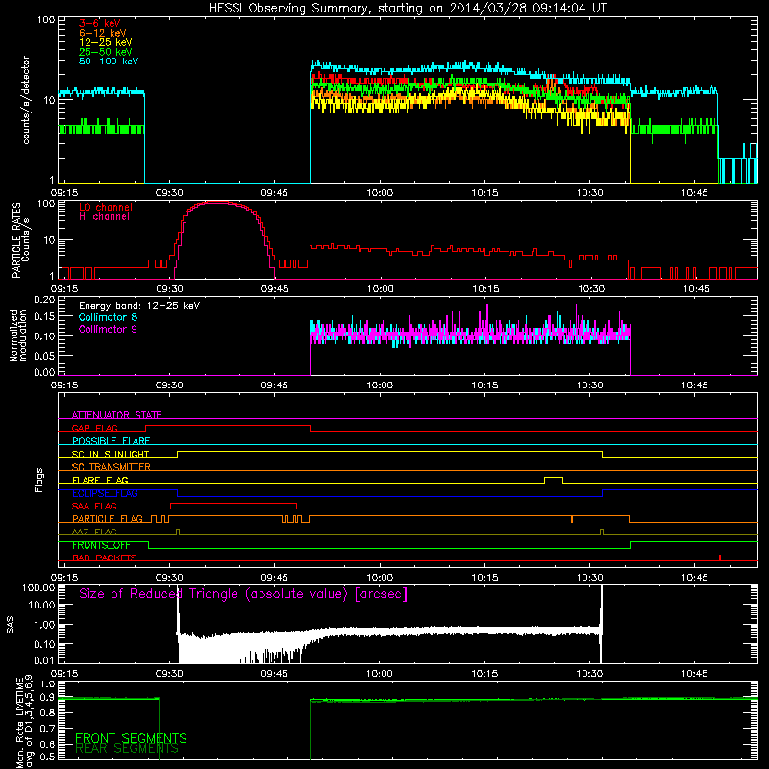This screenshot has height=769, width=769.
Task: Click the 'FRONT SEGMENTS' legend label
Action: [x=131, y=738]
